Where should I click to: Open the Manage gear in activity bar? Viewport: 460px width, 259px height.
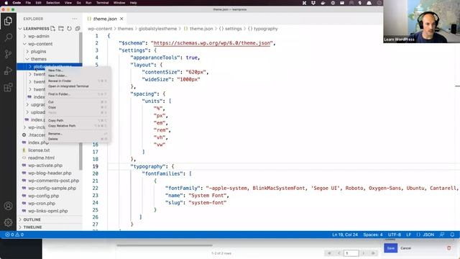(8, 222)
